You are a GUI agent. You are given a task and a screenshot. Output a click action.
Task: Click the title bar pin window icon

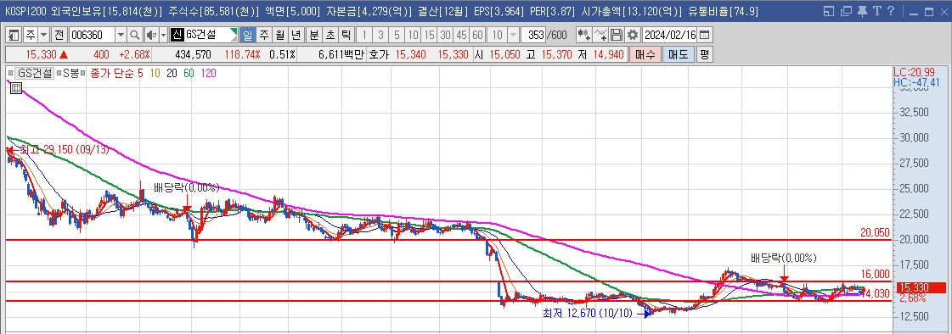tap(861, 11)
